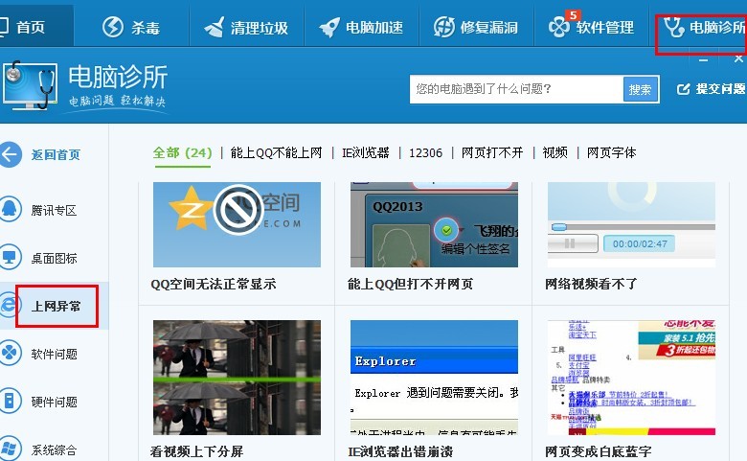Click the 搜索 search button
The width and height of the screenshot is (747, 461).
coord(641,89)
